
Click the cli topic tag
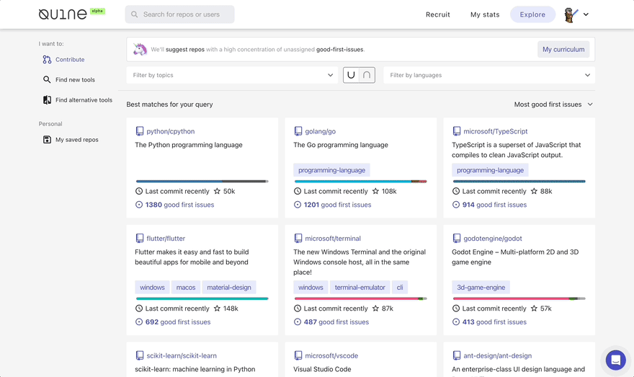pos(399,287)
